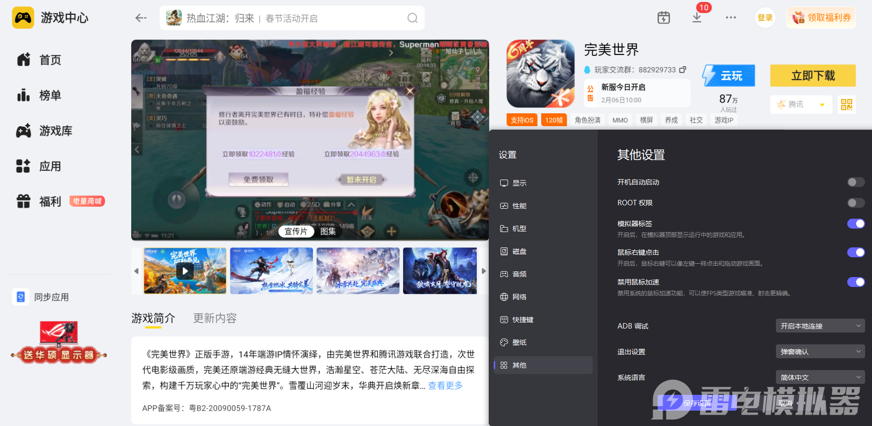Select the 游戏简介 tab
The image size is (872, 426).
tap(153, 318)
